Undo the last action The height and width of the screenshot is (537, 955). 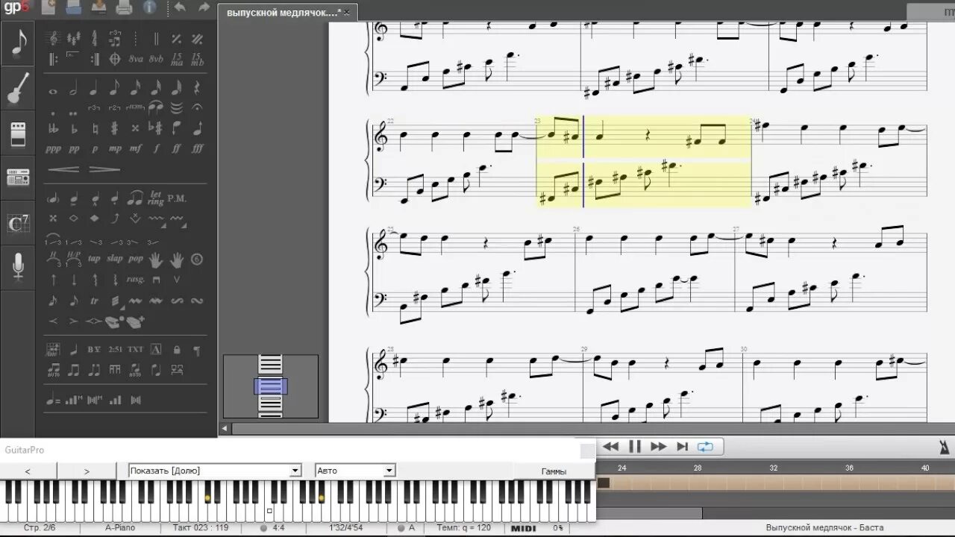click(179, 8)
